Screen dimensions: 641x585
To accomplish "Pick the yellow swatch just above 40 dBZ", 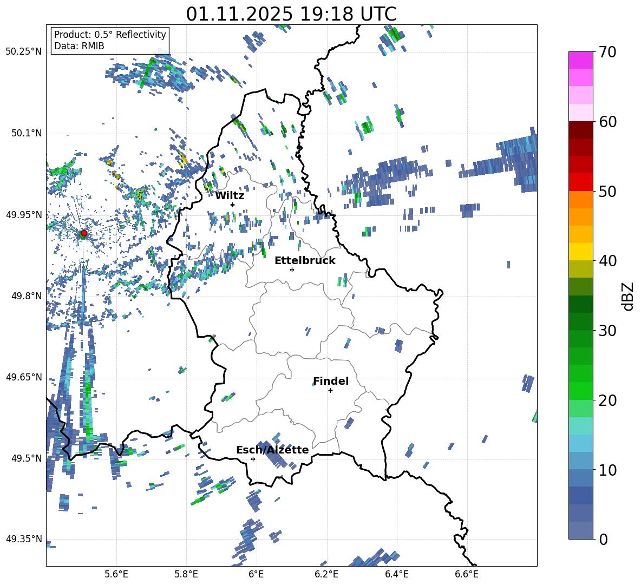I will [580, 252].
